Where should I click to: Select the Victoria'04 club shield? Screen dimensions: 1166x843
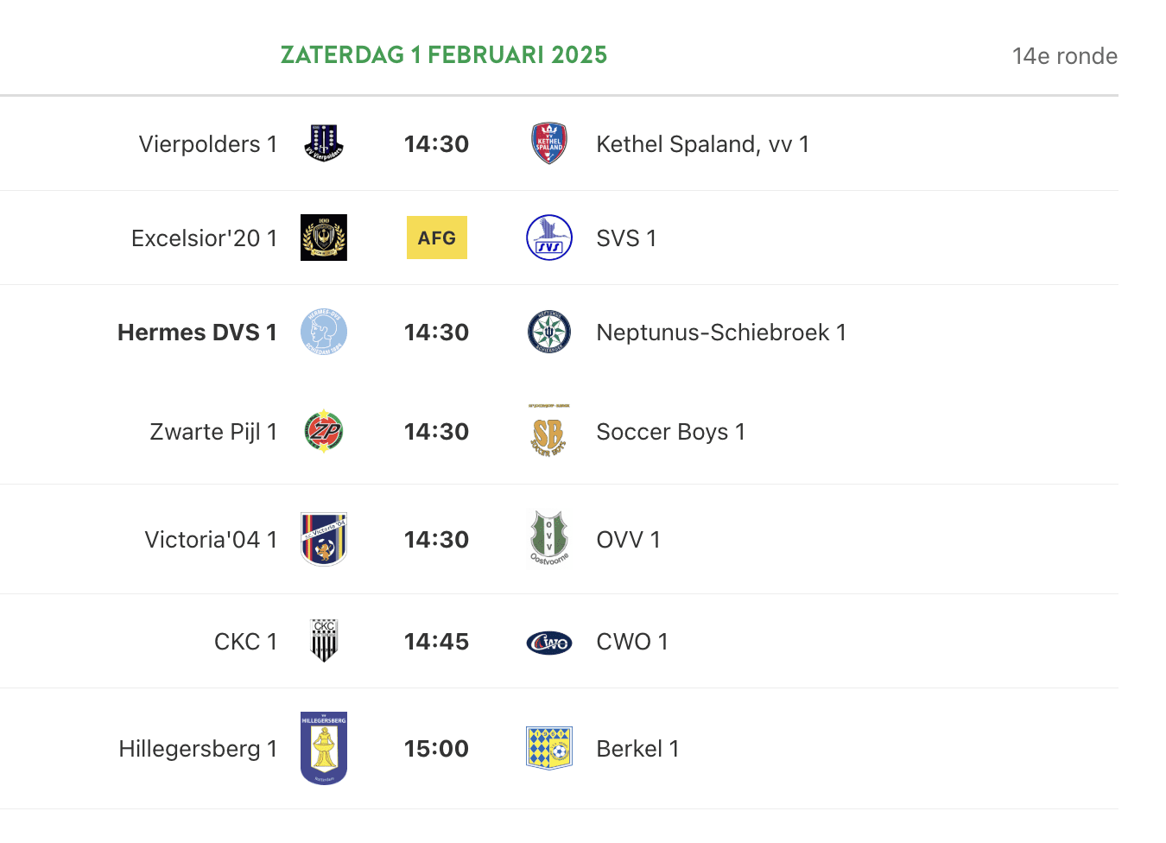[x=324, y=539]
